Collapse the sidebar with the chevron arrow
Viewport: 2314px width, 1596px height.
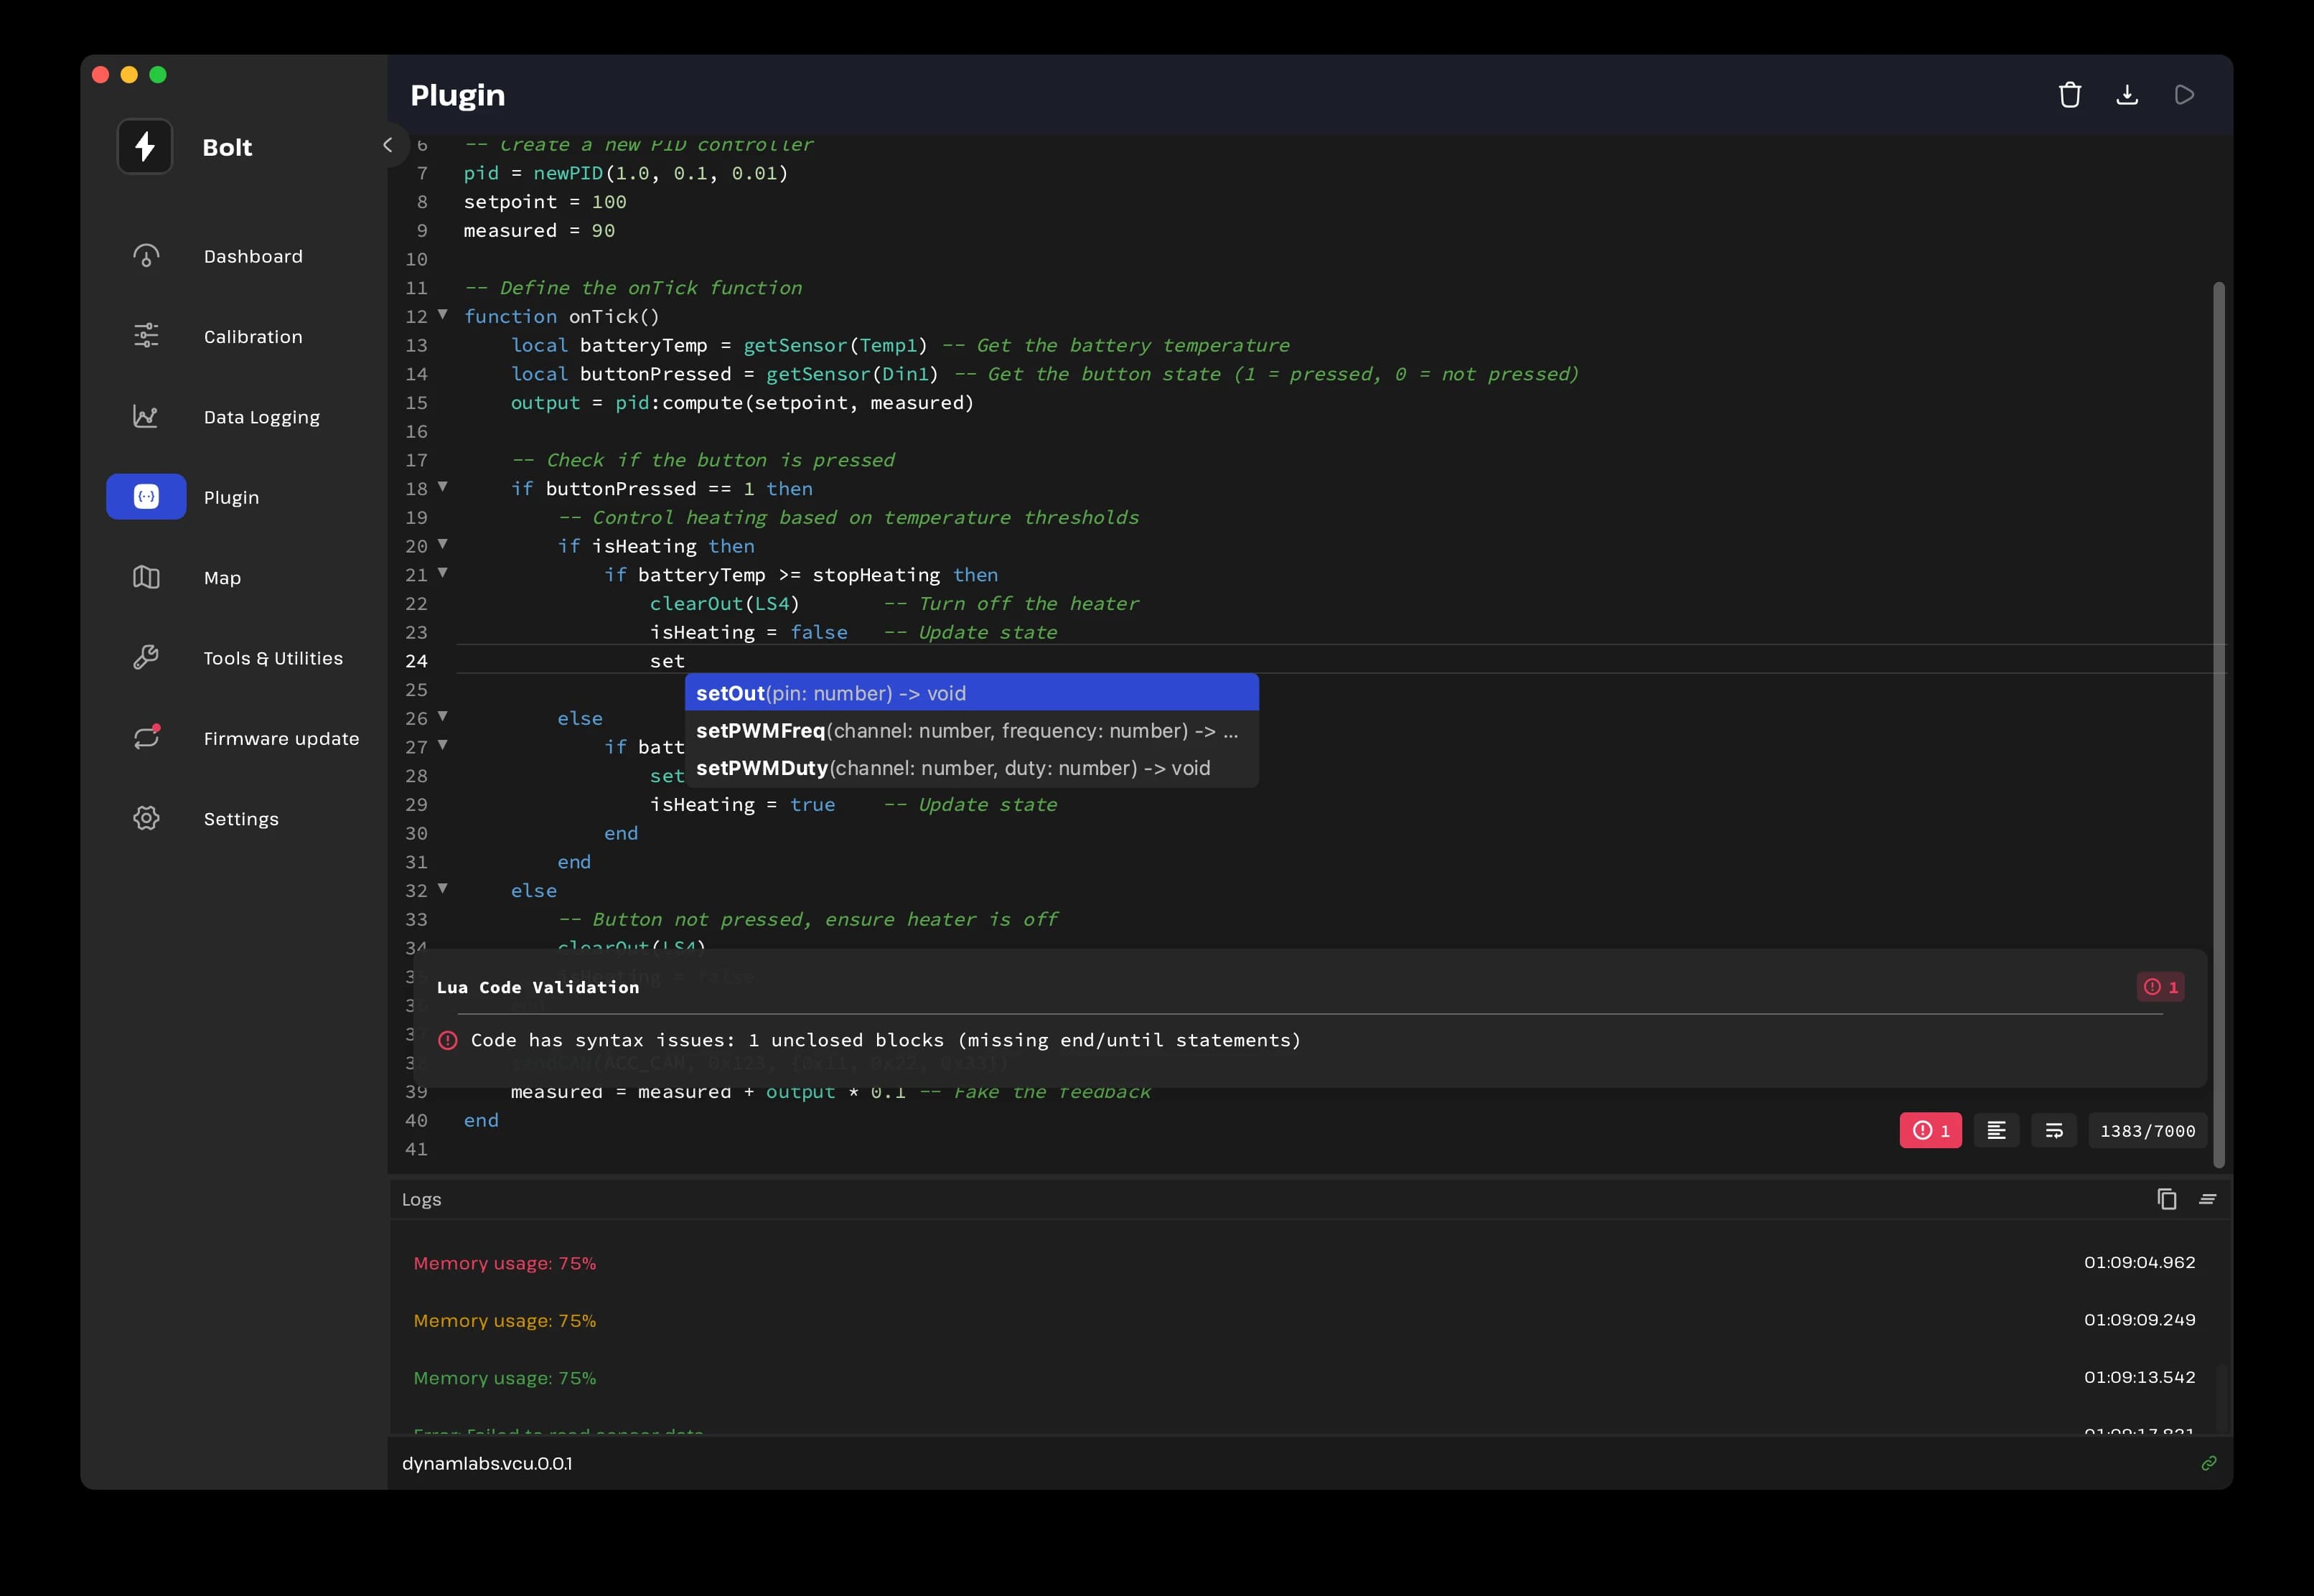tap(388, 145)
